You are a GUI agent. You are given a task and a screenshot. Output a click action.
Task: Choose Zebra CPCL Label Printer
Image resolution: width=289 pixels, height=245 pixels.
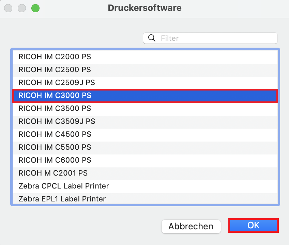[x=145, y=186]
